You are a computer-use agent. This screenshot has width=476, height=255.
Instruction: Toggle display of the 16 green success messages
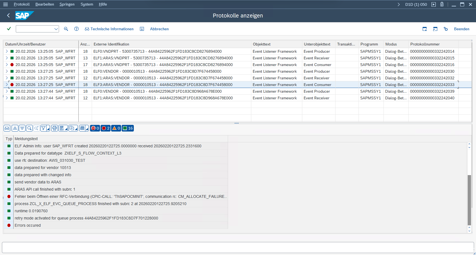[x=127, y=128]
